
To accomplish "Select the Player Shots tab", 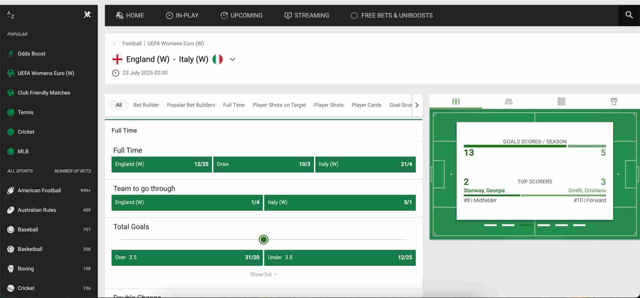I will 329,105.
